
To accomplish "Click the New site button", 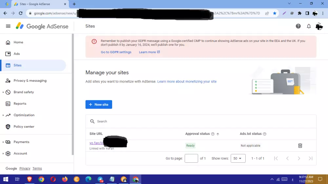I will (99, 104).
